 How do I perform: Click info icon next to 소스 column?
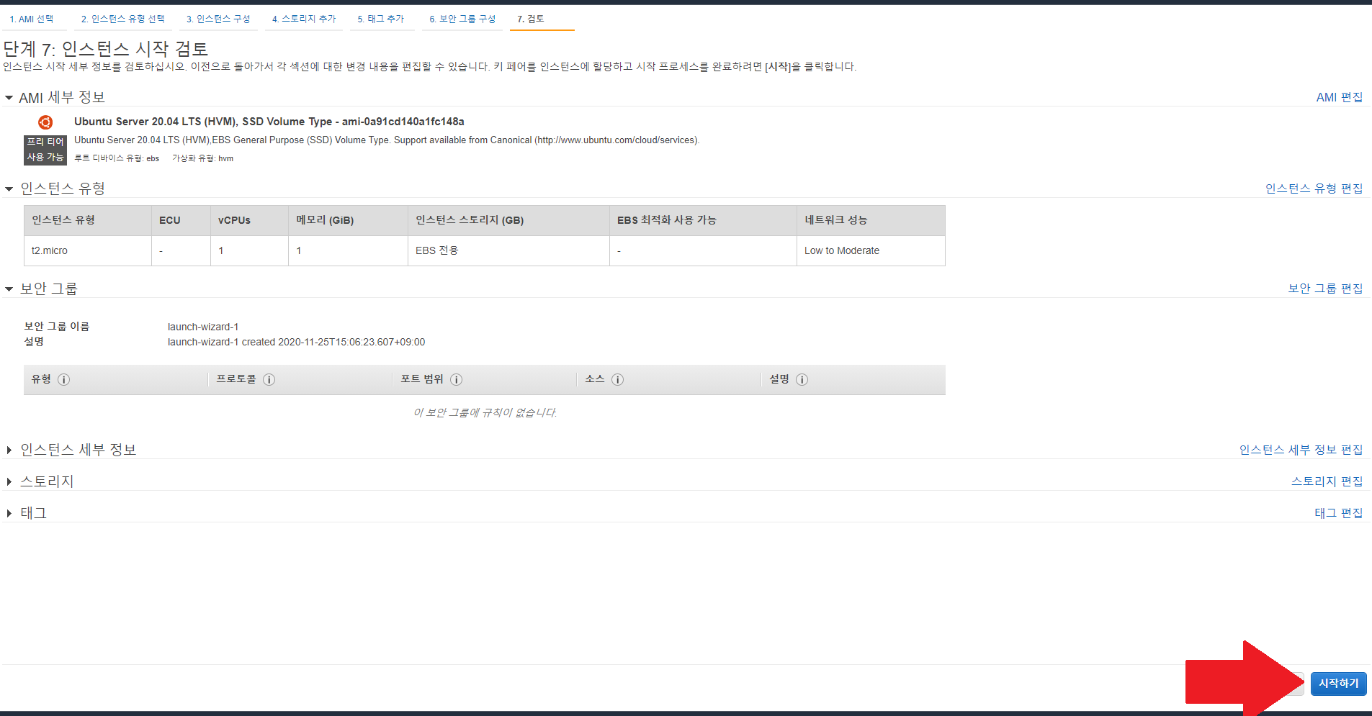click(617, 379)
